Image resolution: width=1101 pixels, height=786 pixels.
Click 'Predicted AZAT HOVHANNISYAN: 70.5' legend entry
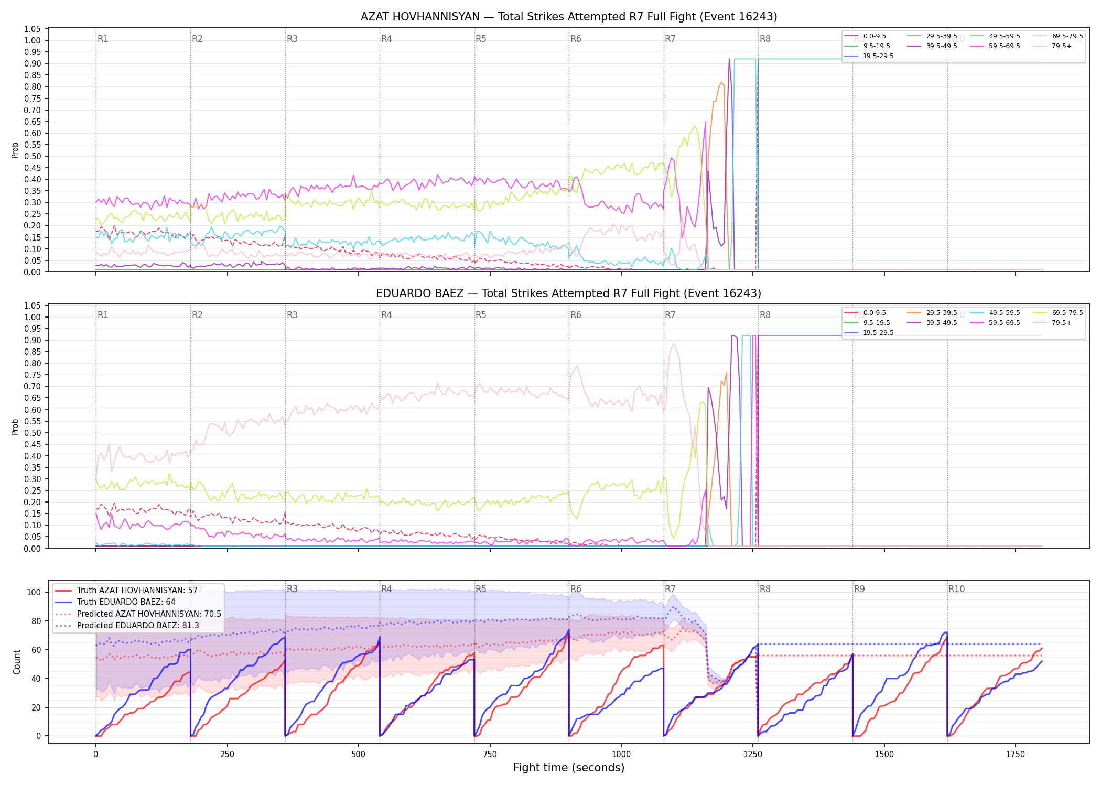pyautogui.click(x=138, y=614)
